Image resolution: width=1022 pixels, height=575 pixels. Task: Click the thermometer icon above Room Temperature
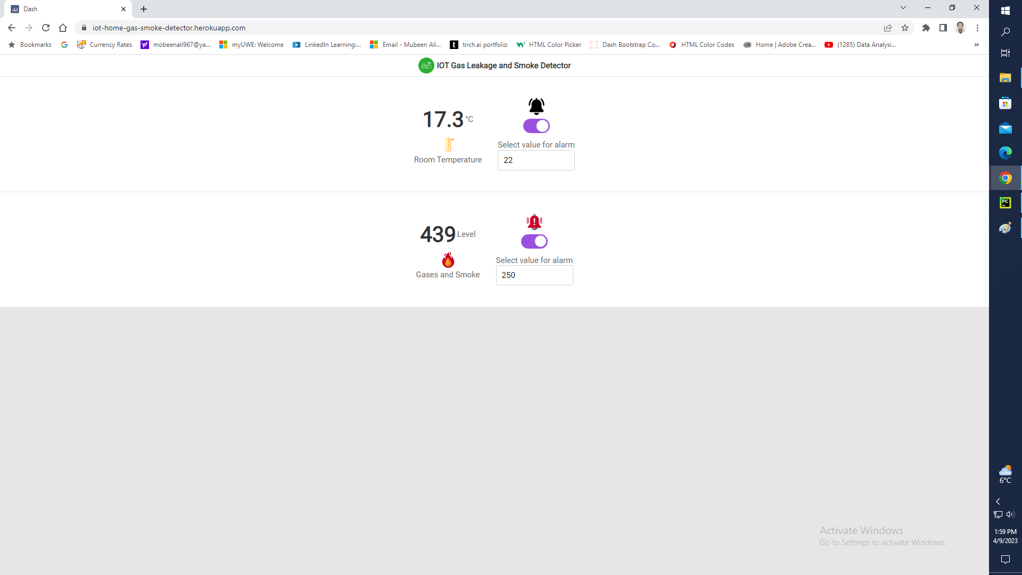[x=448, y=145]
